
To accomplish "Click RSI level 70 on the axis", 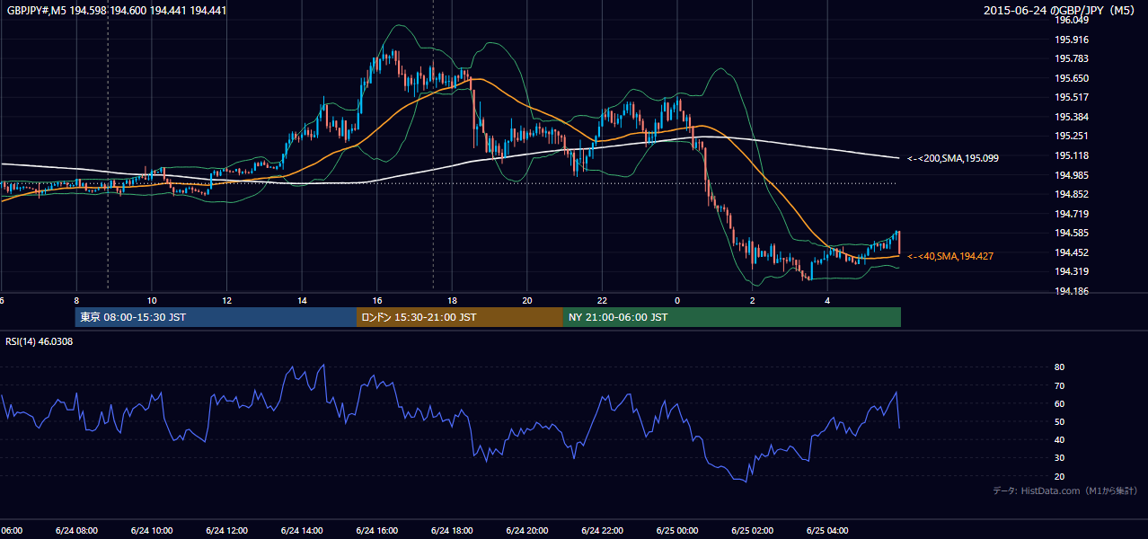I will point(1059,385).
